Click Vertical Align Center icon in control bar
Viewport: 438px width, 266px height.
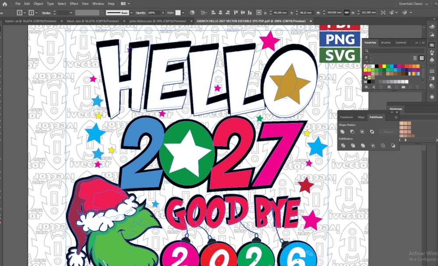pyautogui.click(x=243, y=13)
